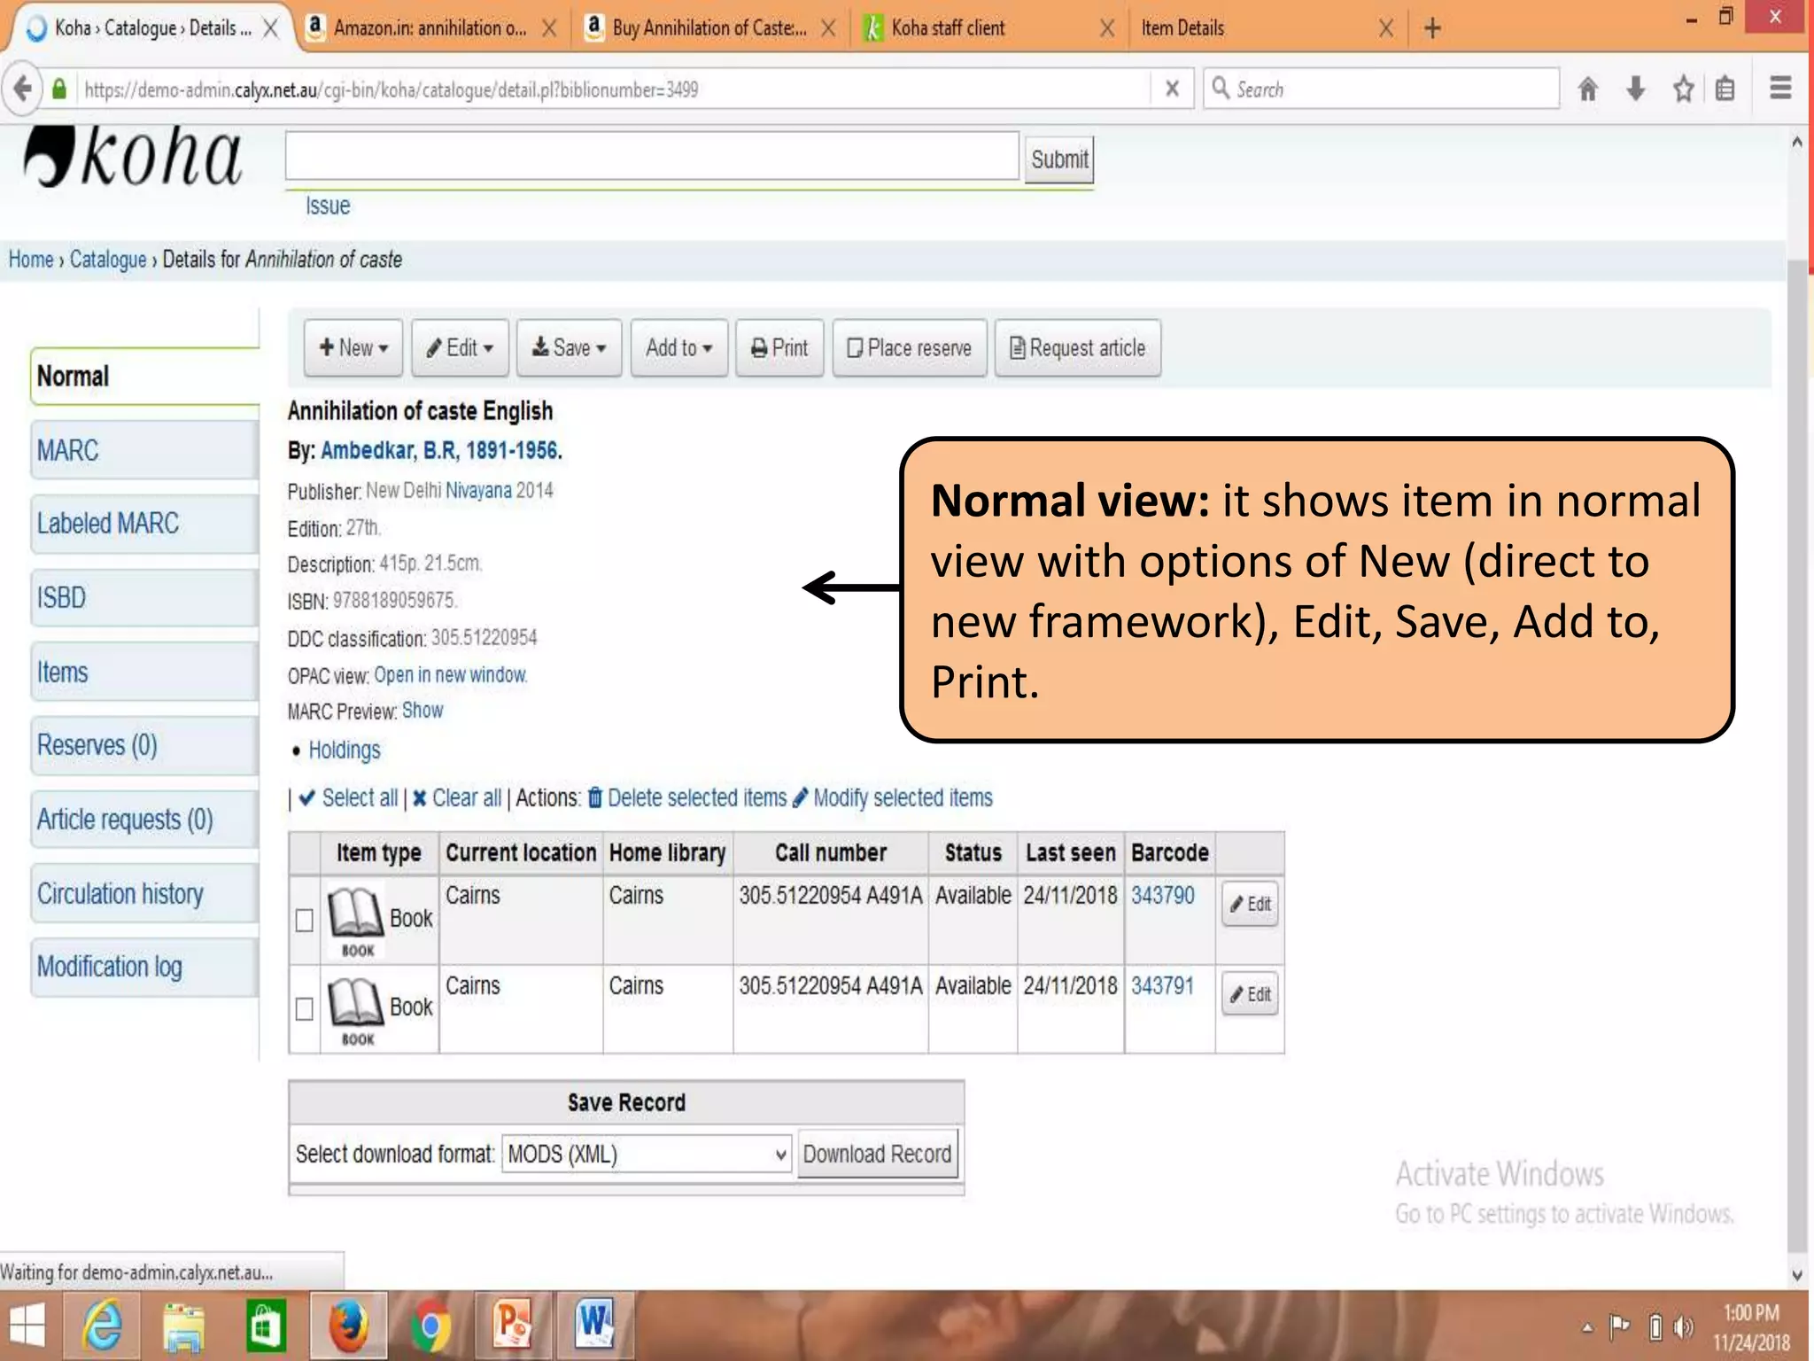Open the Add to dropdown menu
This screenshot has width=1814, height=1361.
[678, 348]
